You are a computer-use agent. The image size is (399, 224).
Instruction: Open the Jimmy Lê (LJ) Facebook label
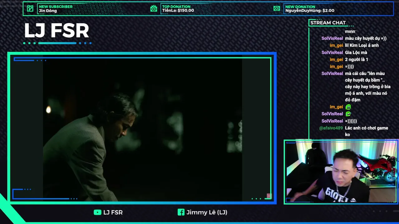click(207, 212)
